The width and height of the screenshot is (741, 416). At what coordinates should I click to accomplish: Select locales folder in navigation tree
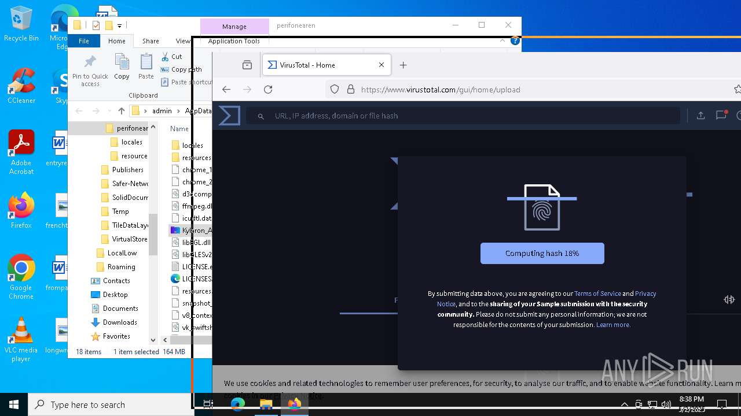point(131,142)
